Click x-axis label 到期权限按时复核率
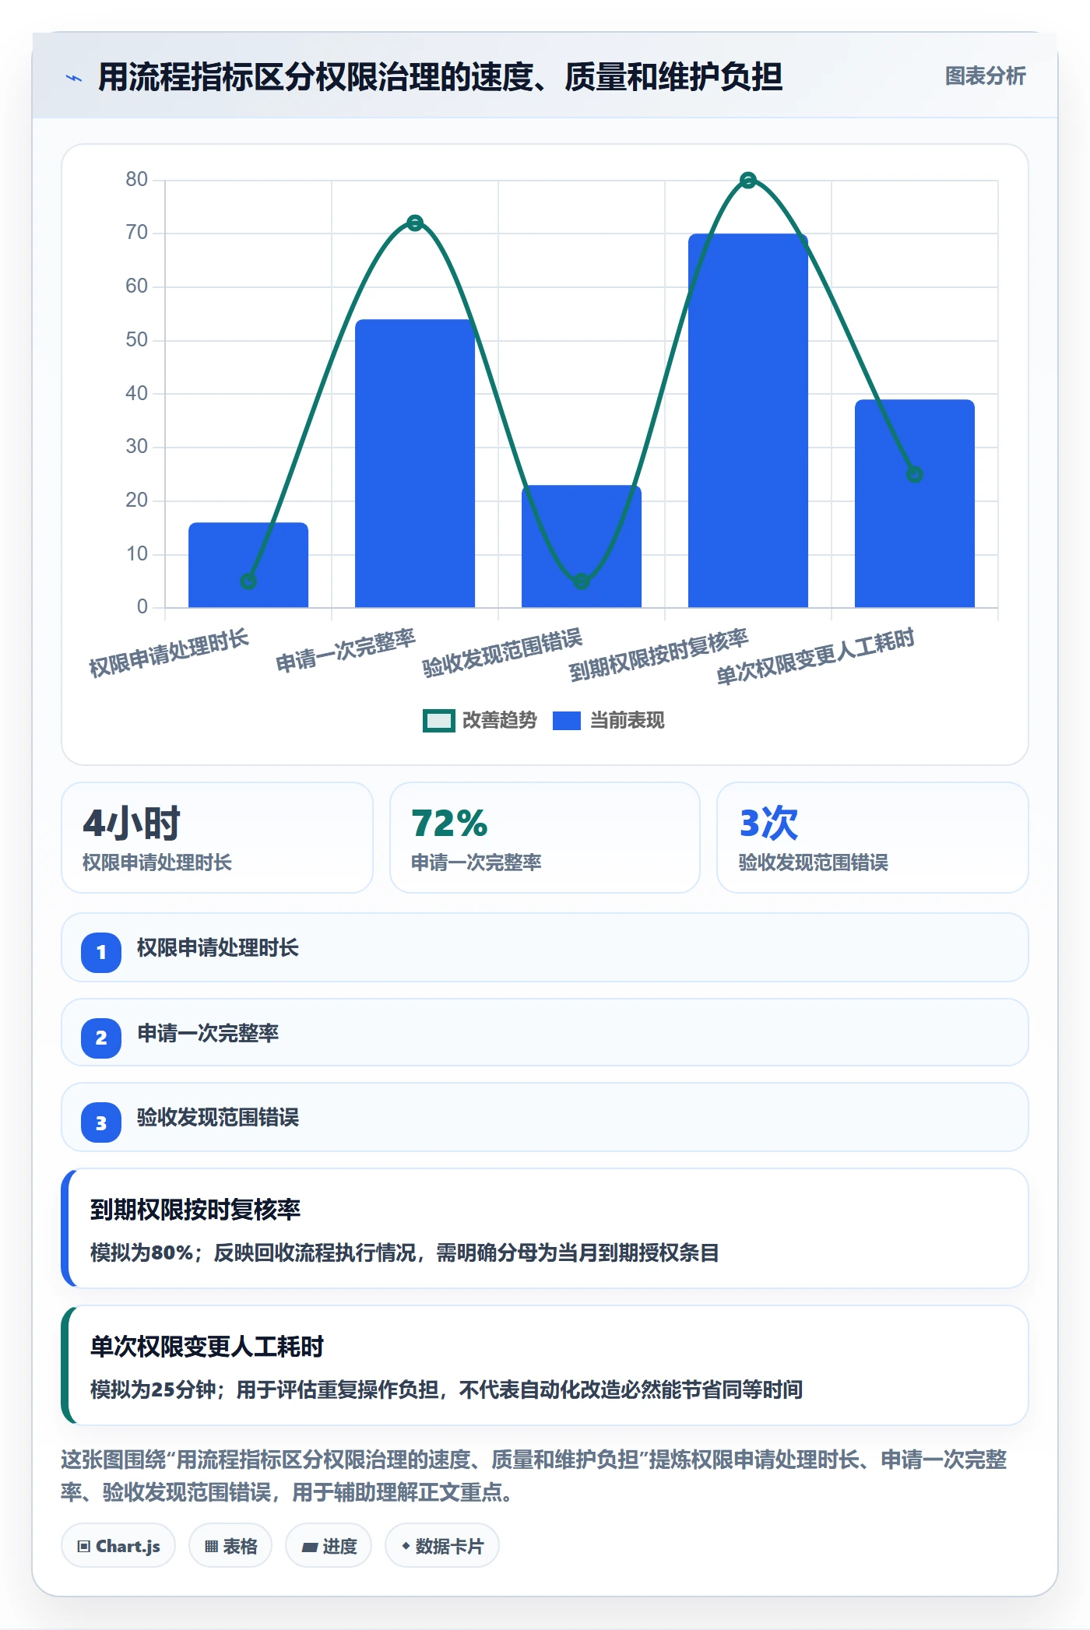 [x=658, y=654]
